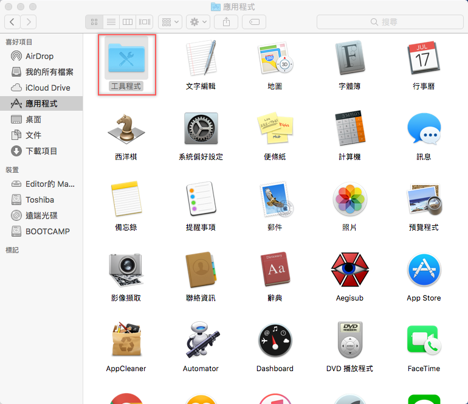Open the 訊息 Messages app
This screenshot has width=468, height=404.
424,128
